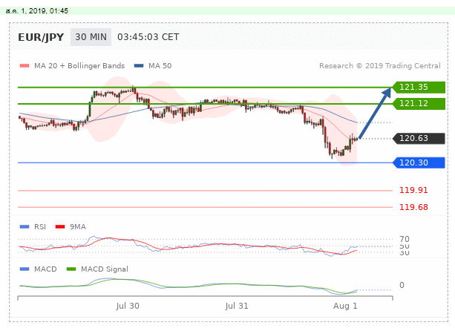Click the 121.12 resistance price tag
The width and height of the screenshot is (455, 328).
click(x=419, y=104)
